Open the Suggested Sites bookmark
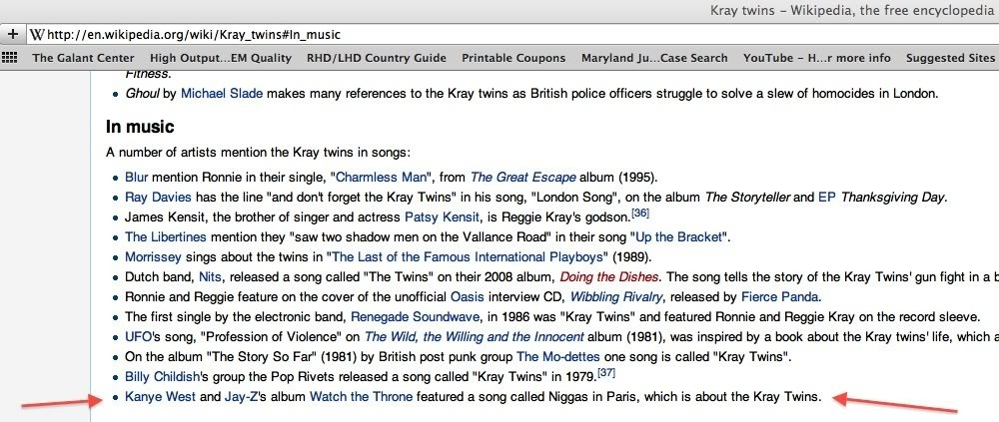The height and width of the screenshot is (422, 999). (950, 58)
